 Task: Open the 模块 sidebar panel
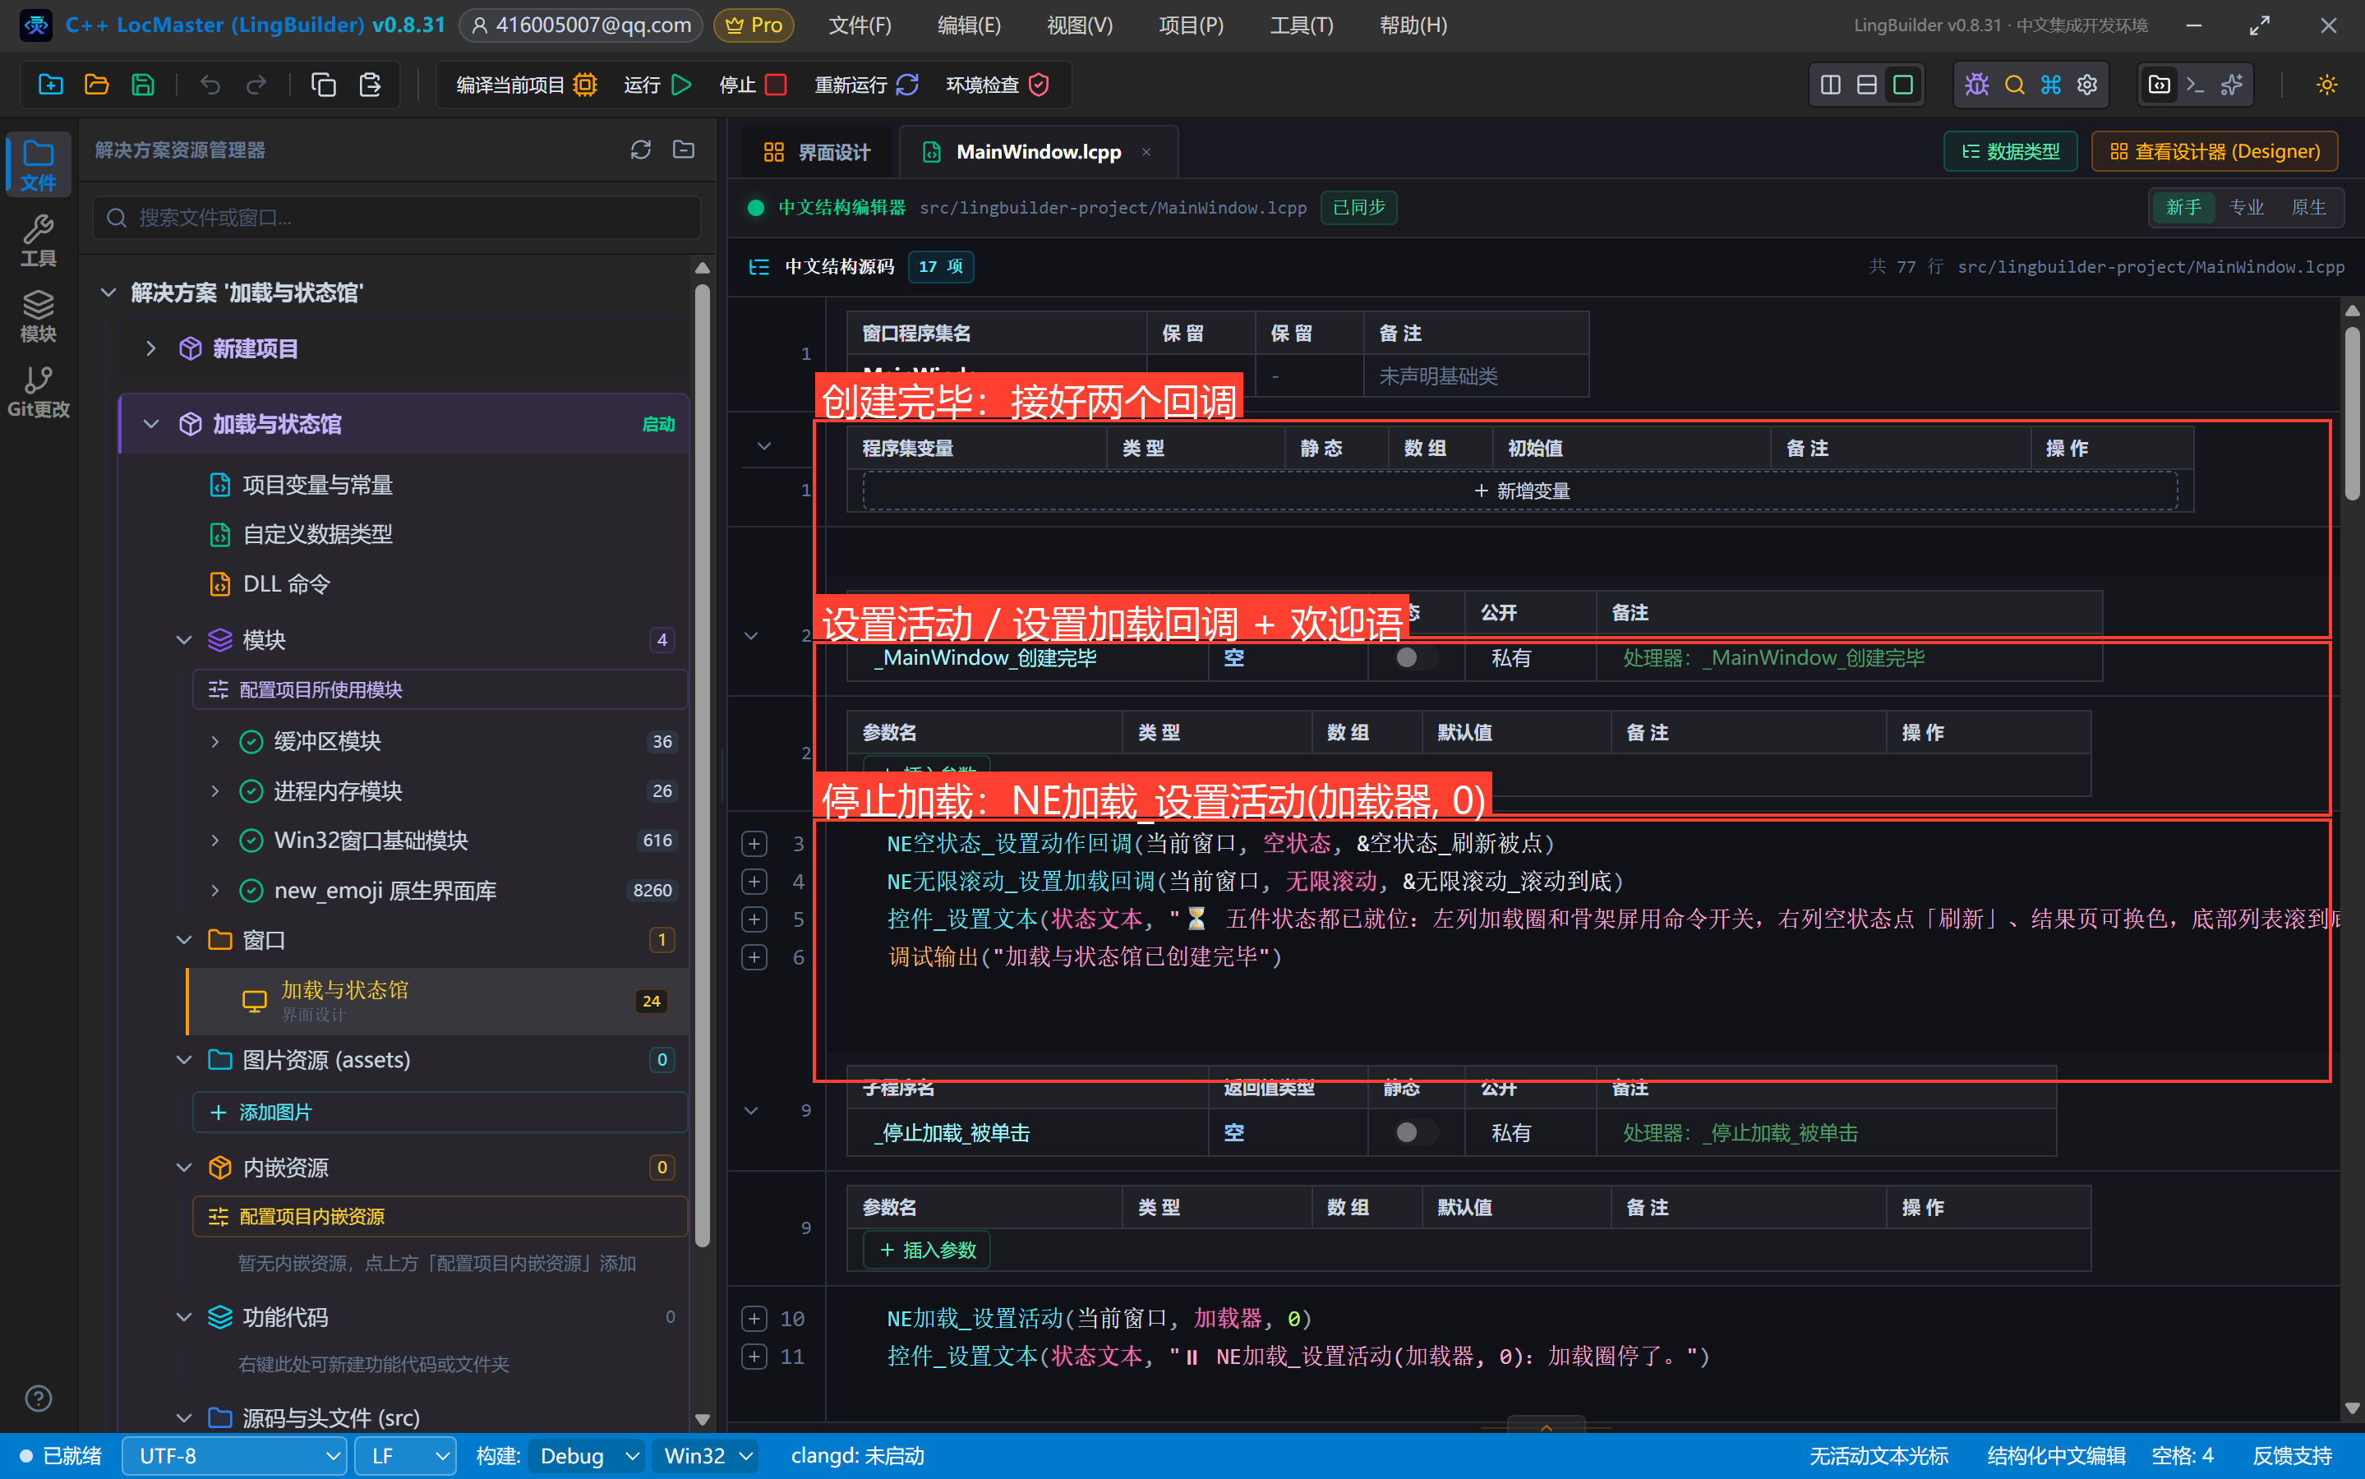point(38,316)
